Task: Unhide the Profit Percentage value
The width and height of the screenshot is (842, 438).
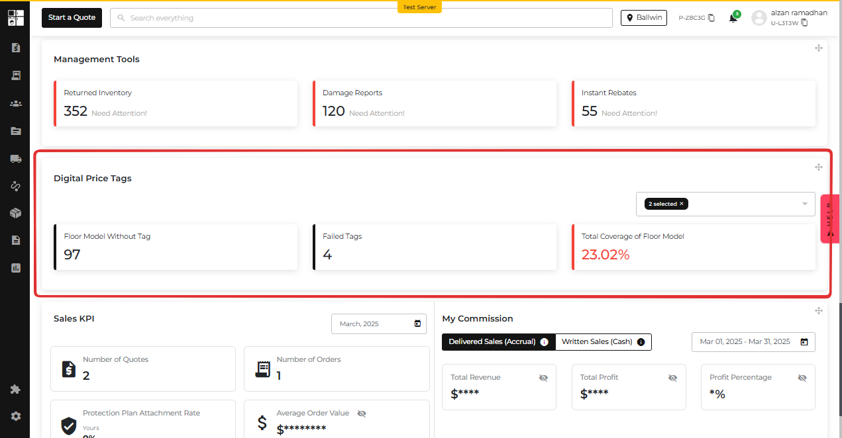Action: (802, 377)
